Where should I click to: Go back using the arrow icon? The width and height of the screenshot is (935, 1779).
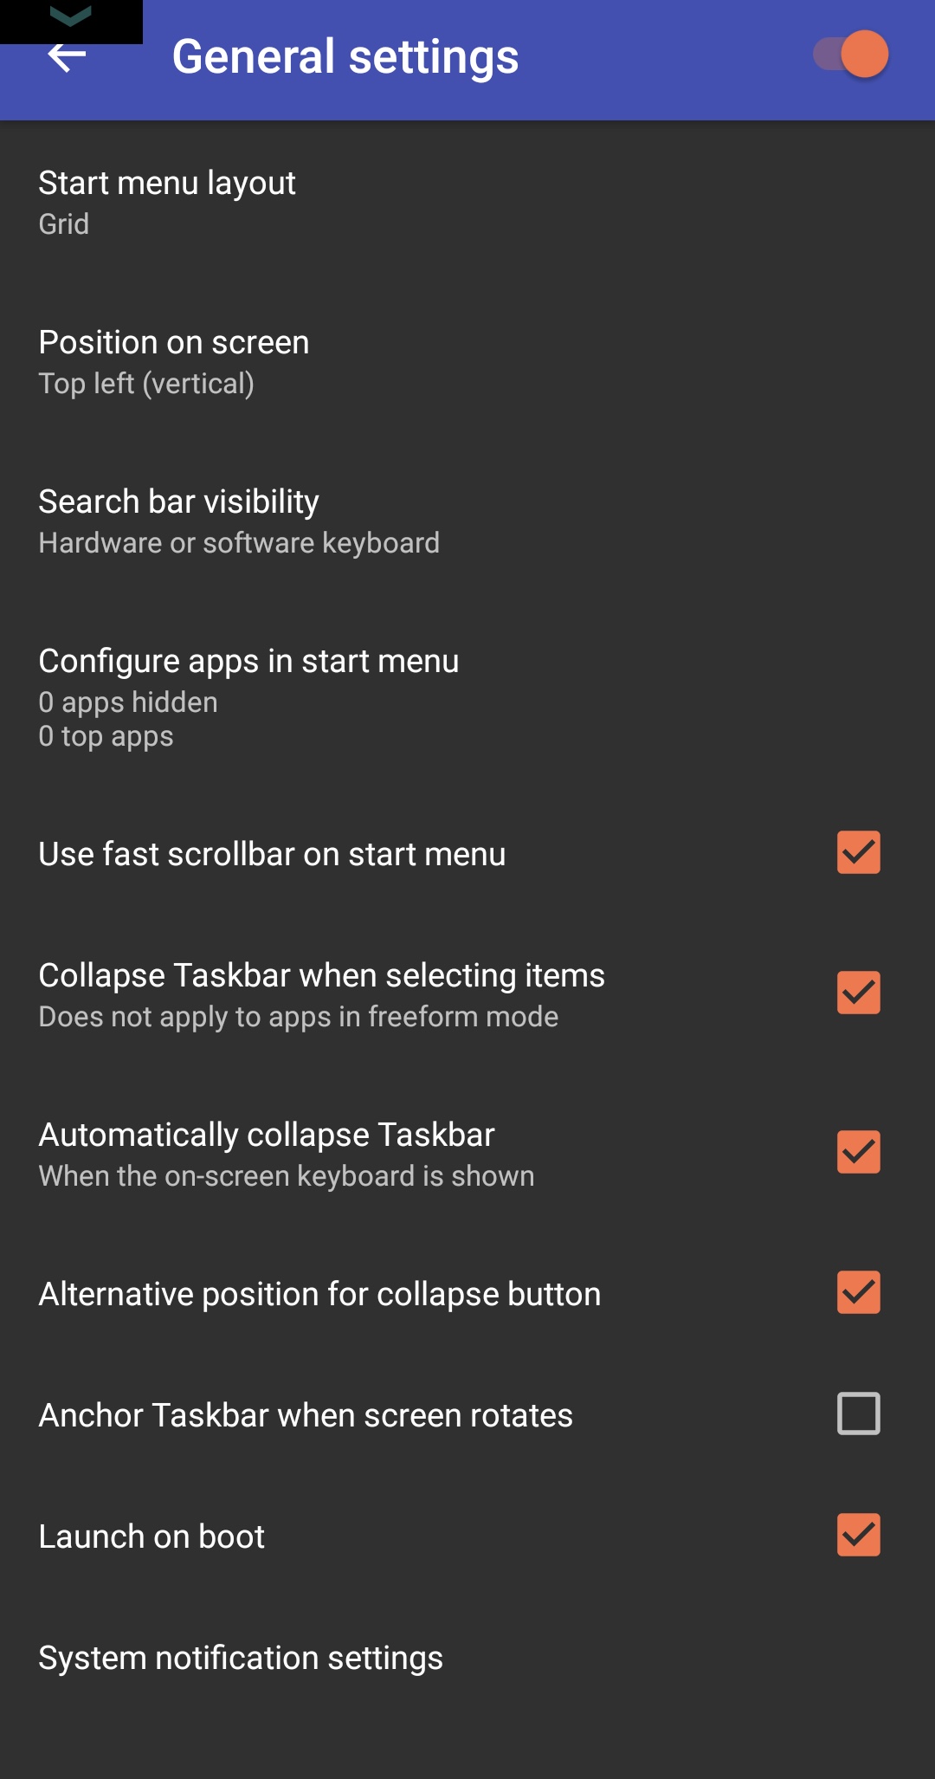67,57
